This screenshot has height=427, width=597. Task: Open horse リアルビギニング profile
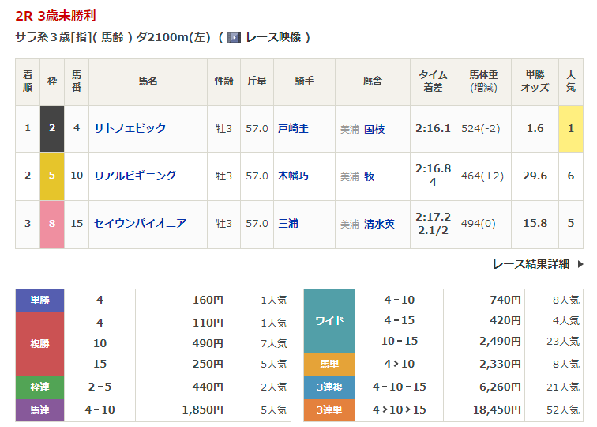pyautogui.click(x=135, y=176)
